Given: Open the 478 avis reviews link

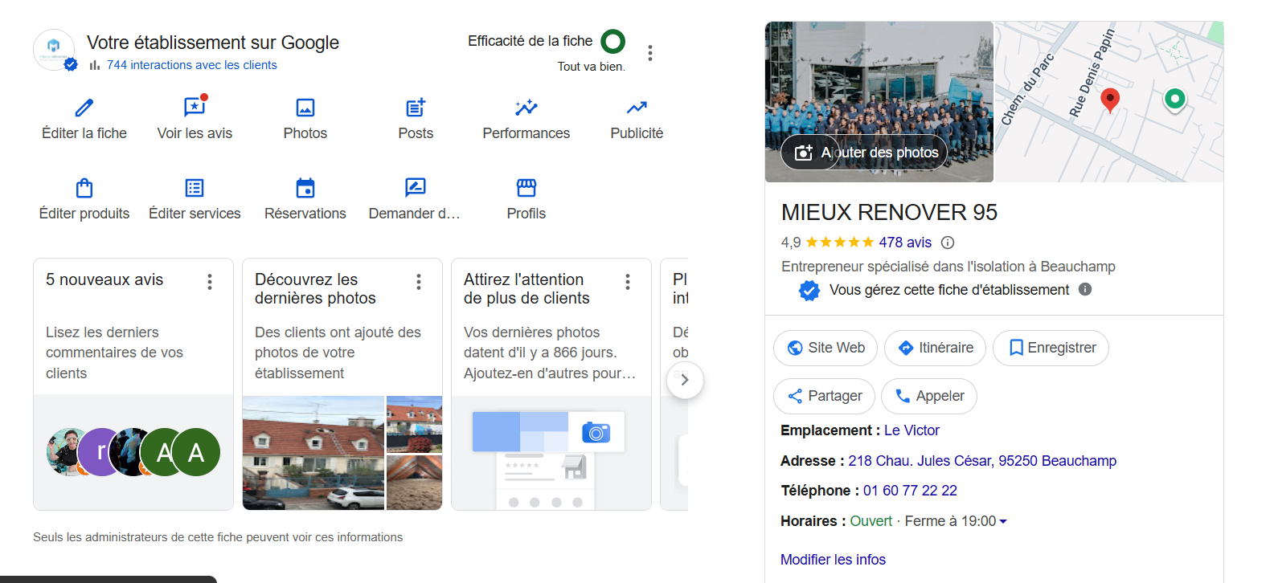Looking at the screenshot, I should (x=905, y=243).
